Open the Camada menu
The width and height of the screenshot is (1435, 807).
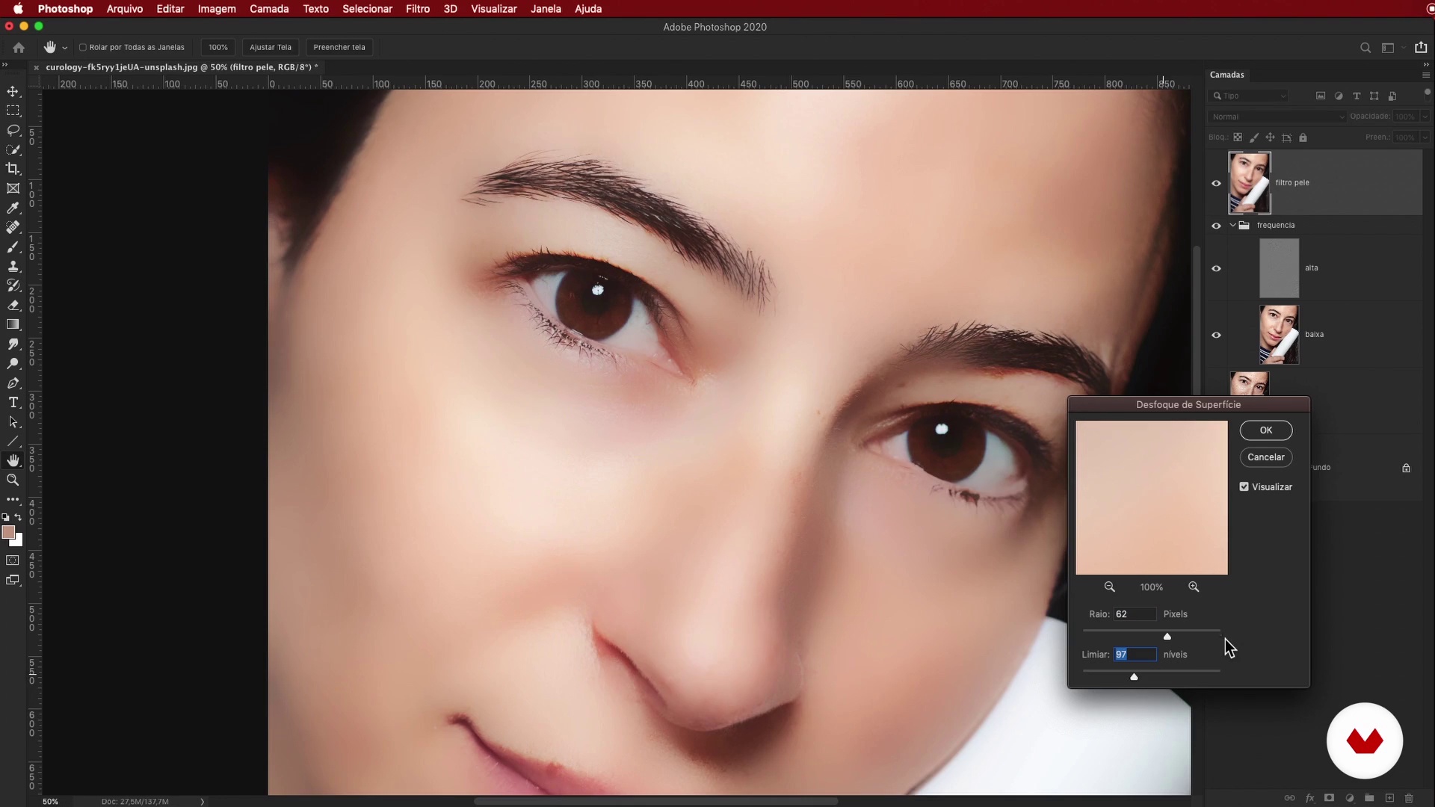point(269,9)
